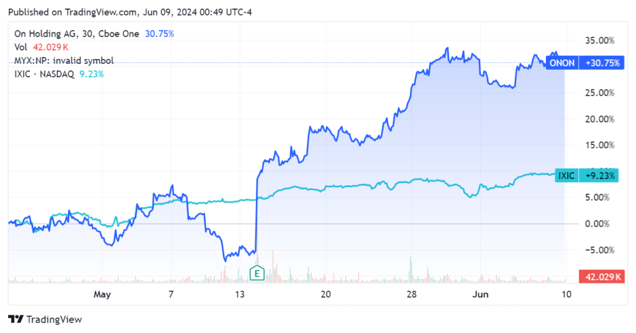Click the IXIC · NASDAQ legend entry
Image resolution: width=636 pixels, height=333 pixels.
coord(44,74)
